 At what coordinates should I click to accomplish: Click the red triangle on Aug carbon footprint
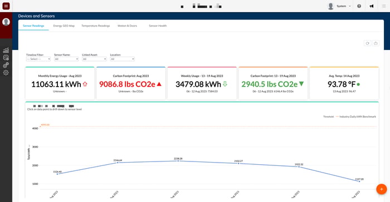click(x=159, y=84)
